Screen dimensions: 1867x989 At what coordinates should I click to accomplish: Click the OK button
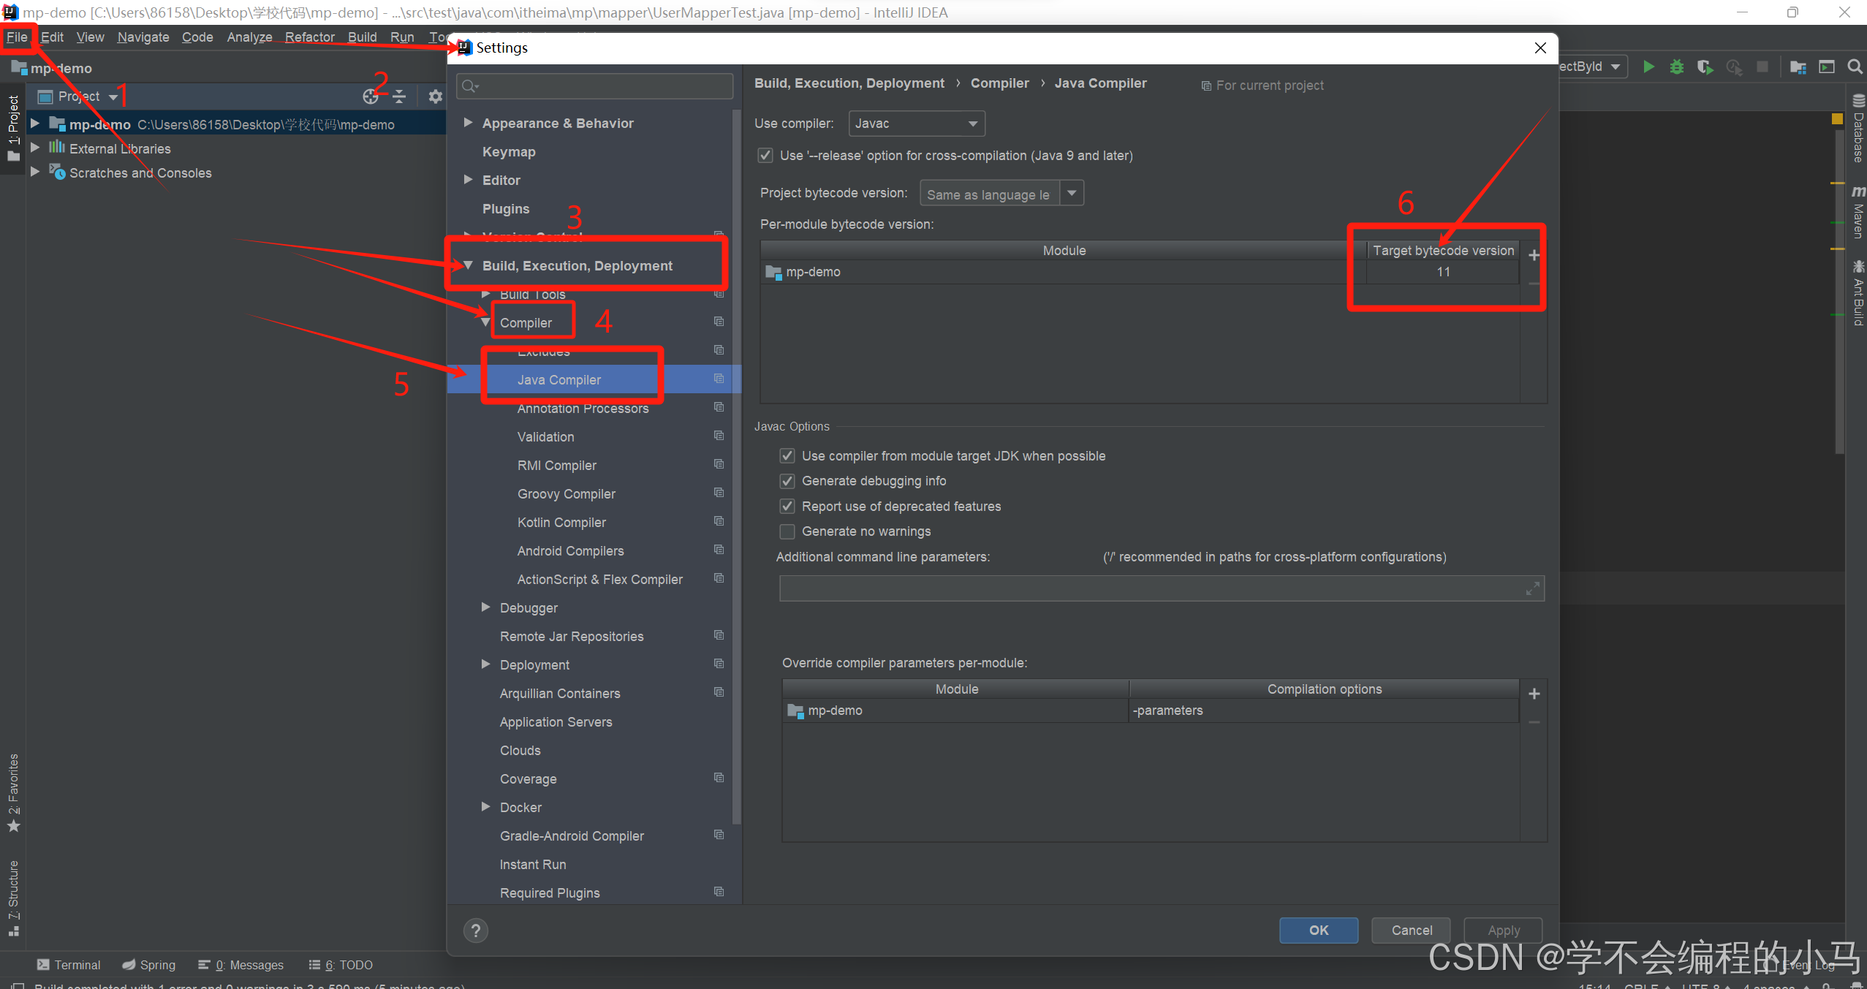pos(1318,930)
